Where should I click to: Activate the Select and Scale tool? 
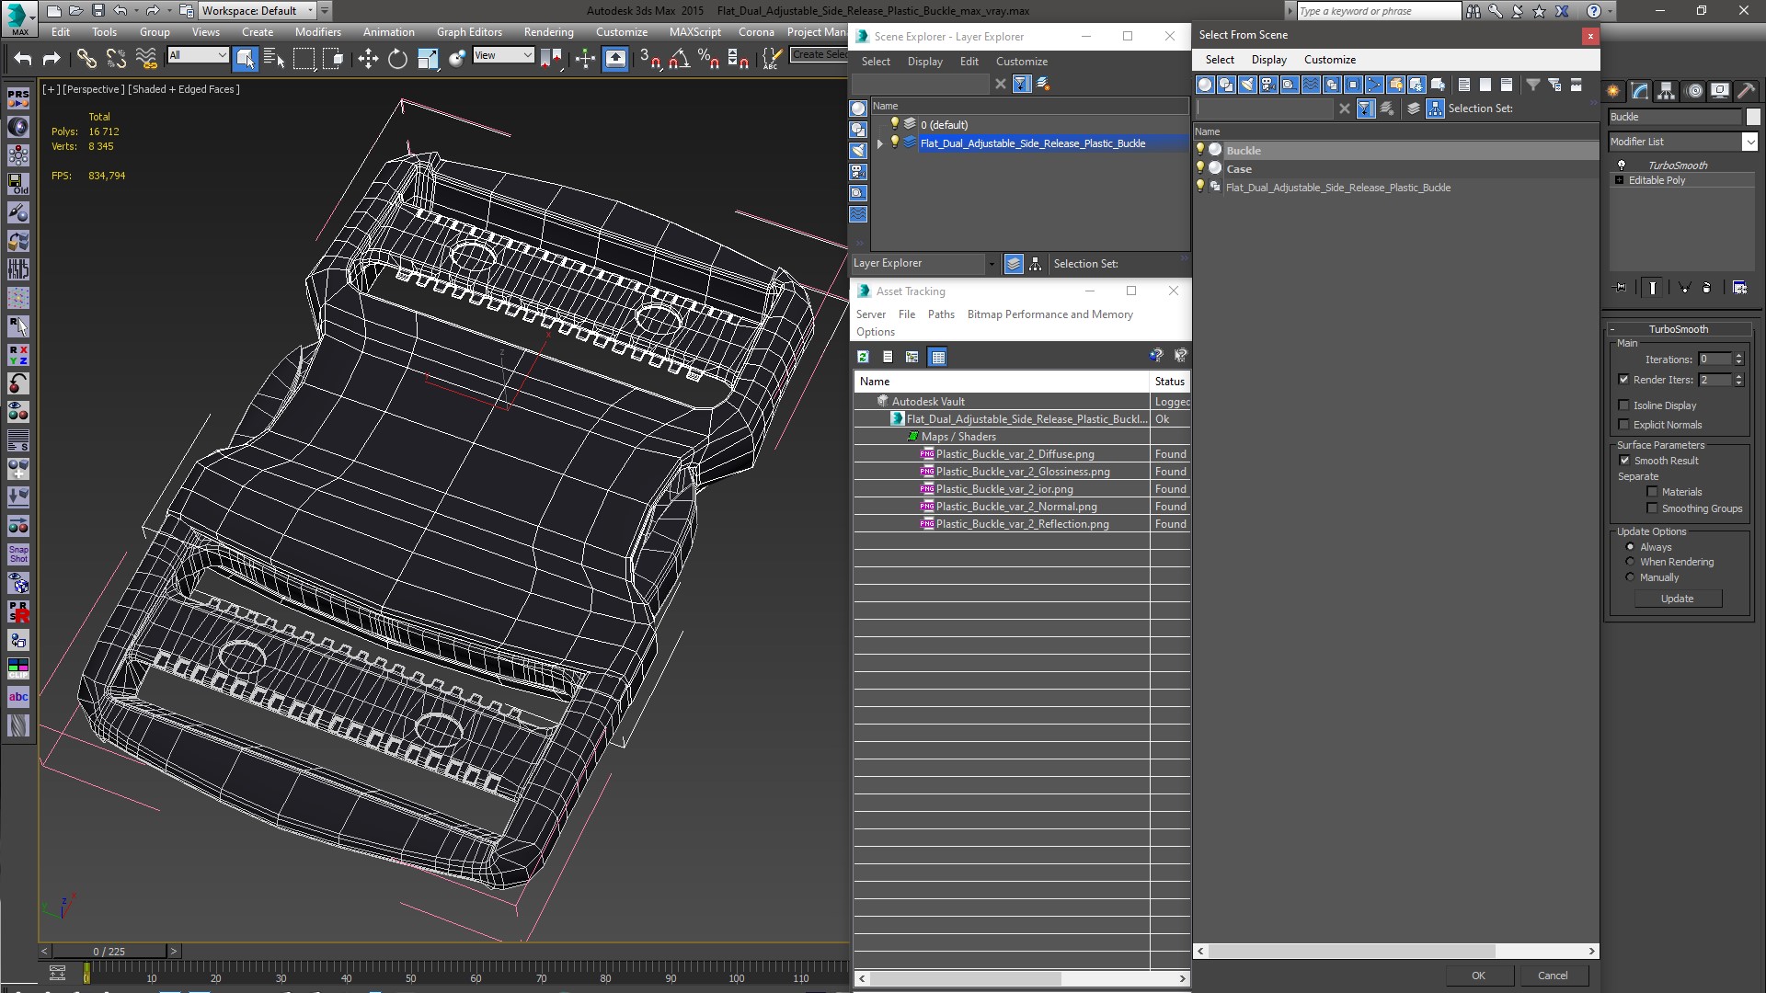coord(428,58)
